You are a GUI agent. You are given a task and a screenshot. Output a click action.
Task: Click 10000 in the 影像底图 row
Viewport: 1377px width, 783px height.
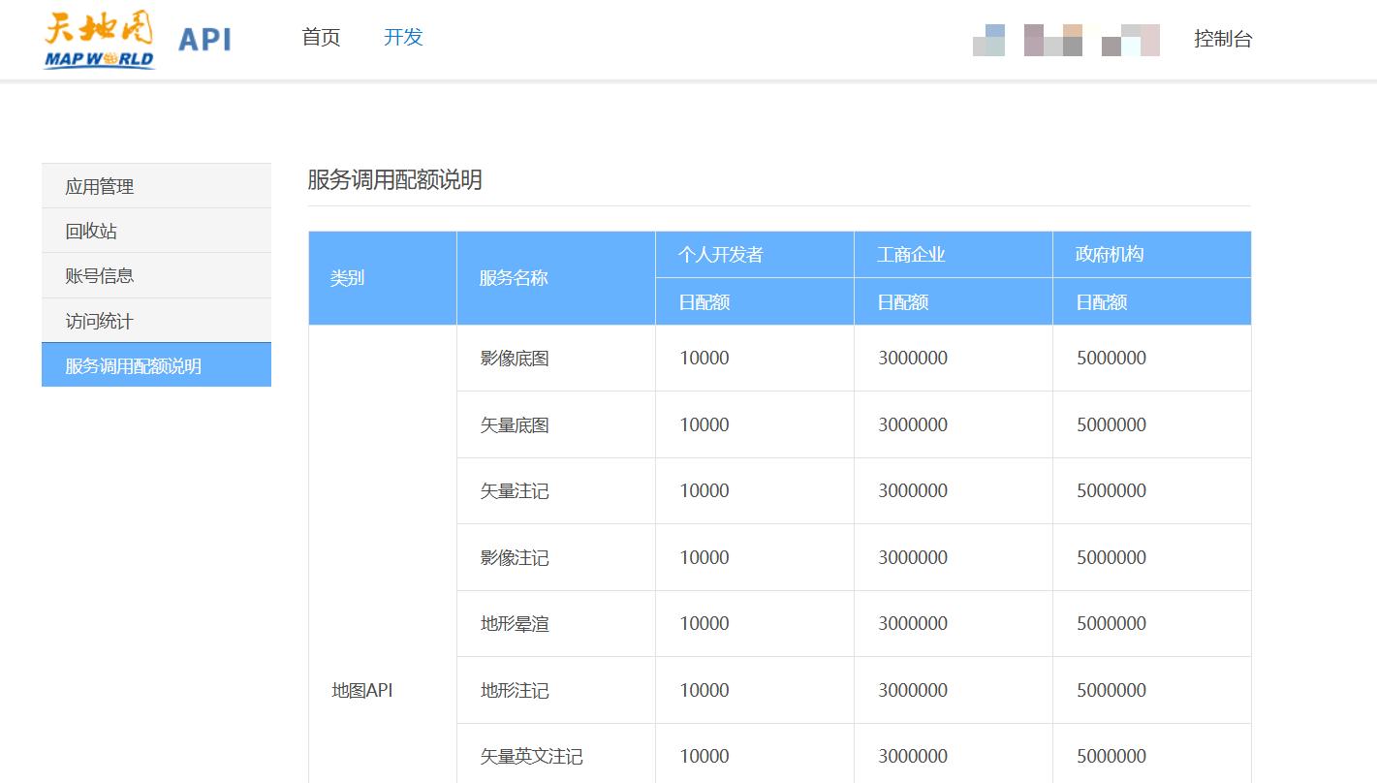[704, 358]
